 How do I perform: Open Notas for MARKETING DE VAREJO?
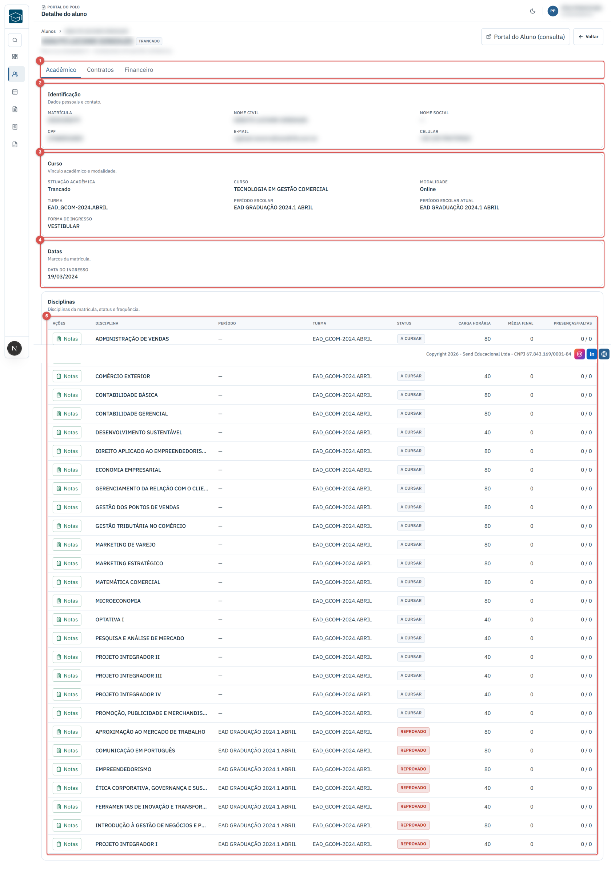pos(67,545)
